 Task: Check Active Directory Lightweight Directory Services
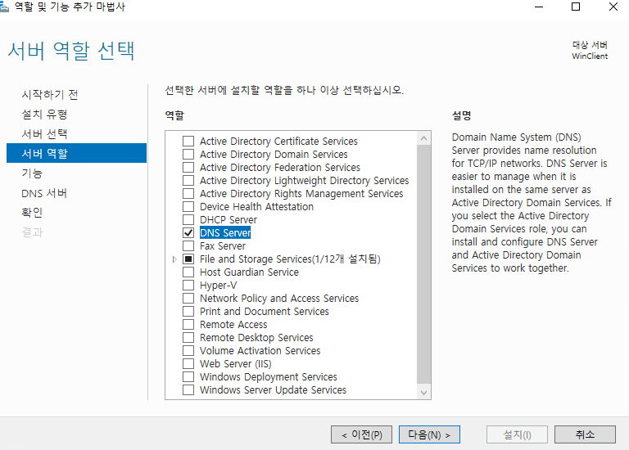(188, 180)
